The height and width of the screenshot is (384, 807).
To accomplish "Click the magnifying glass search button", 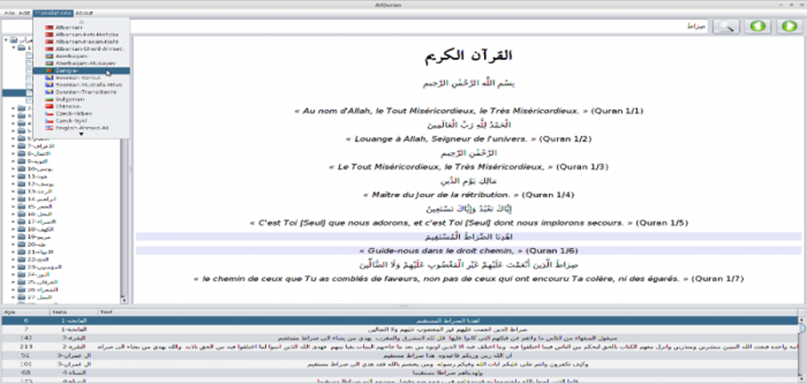I will click(x=728, y=26).
